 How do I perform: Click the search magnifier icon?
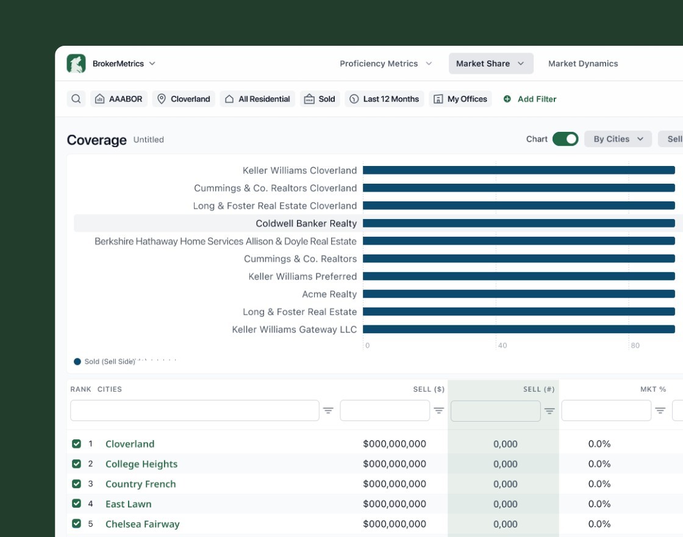76,99
